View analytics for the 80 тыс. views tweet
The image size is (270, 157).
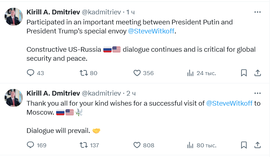[190, 145]
